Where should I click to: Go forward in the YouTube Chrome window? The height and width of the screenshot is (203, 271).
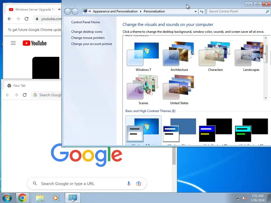coord(18,19)
